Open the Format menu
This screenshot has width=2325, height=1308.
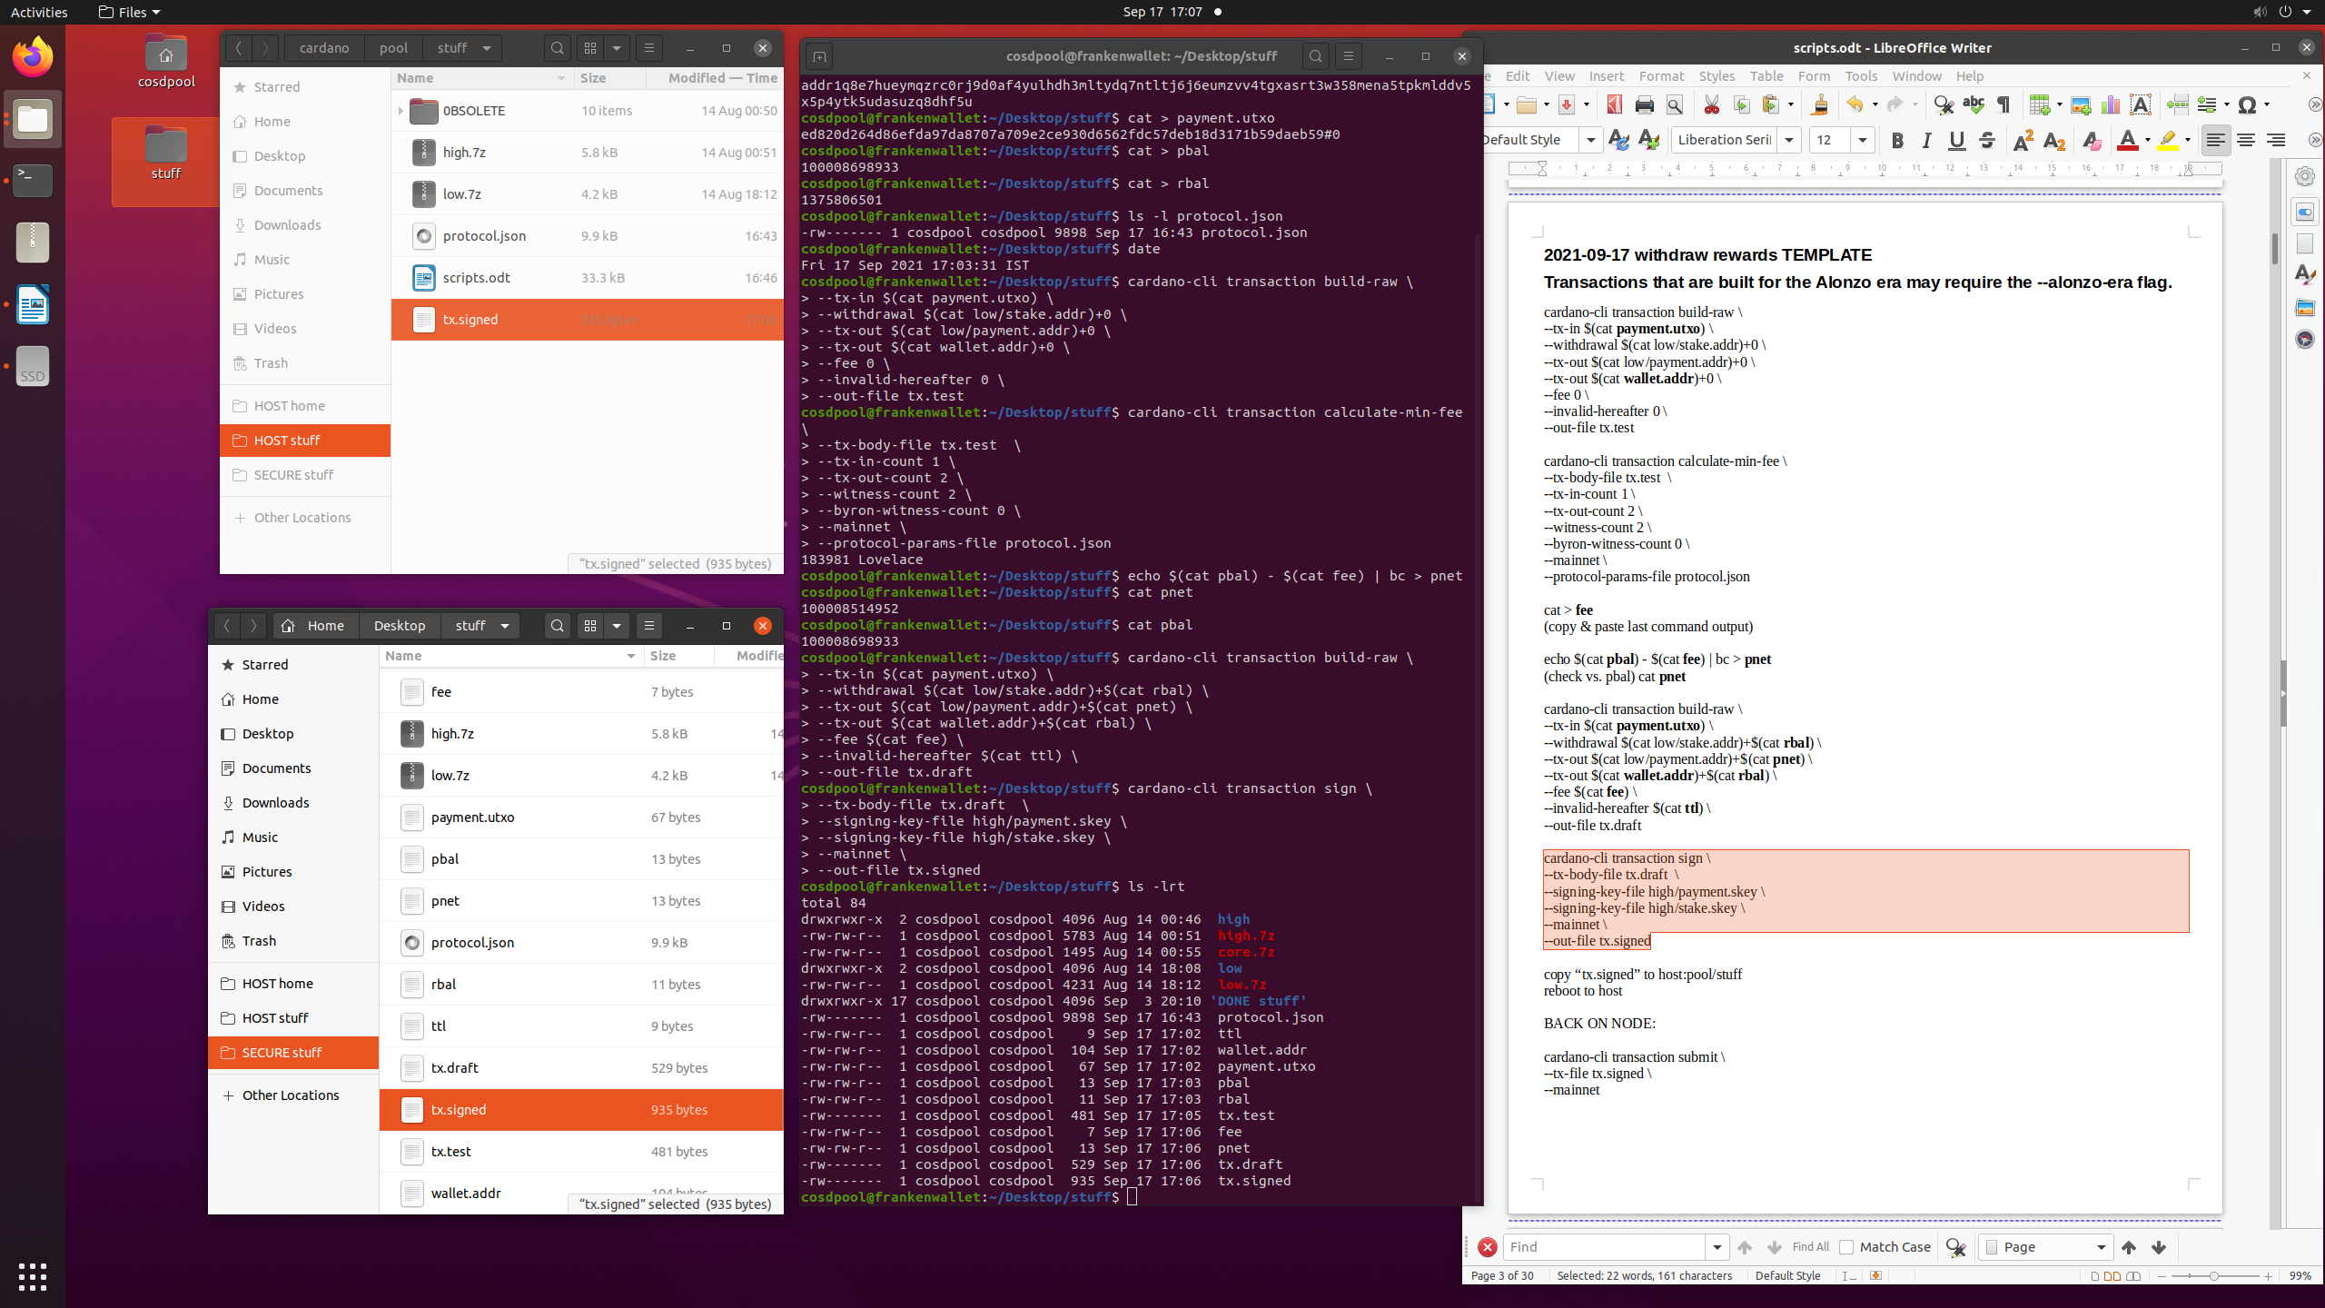tap(1661, 76)
